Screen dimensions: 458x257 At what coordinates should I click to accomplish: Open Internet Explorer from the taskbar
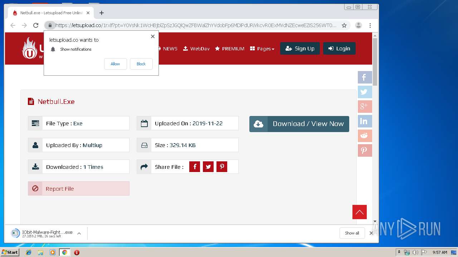29,252
